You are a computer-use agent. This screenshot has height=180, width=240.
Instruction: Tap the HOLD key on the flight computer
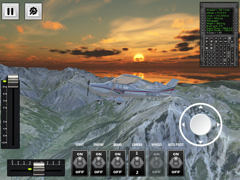pos(221,41)
